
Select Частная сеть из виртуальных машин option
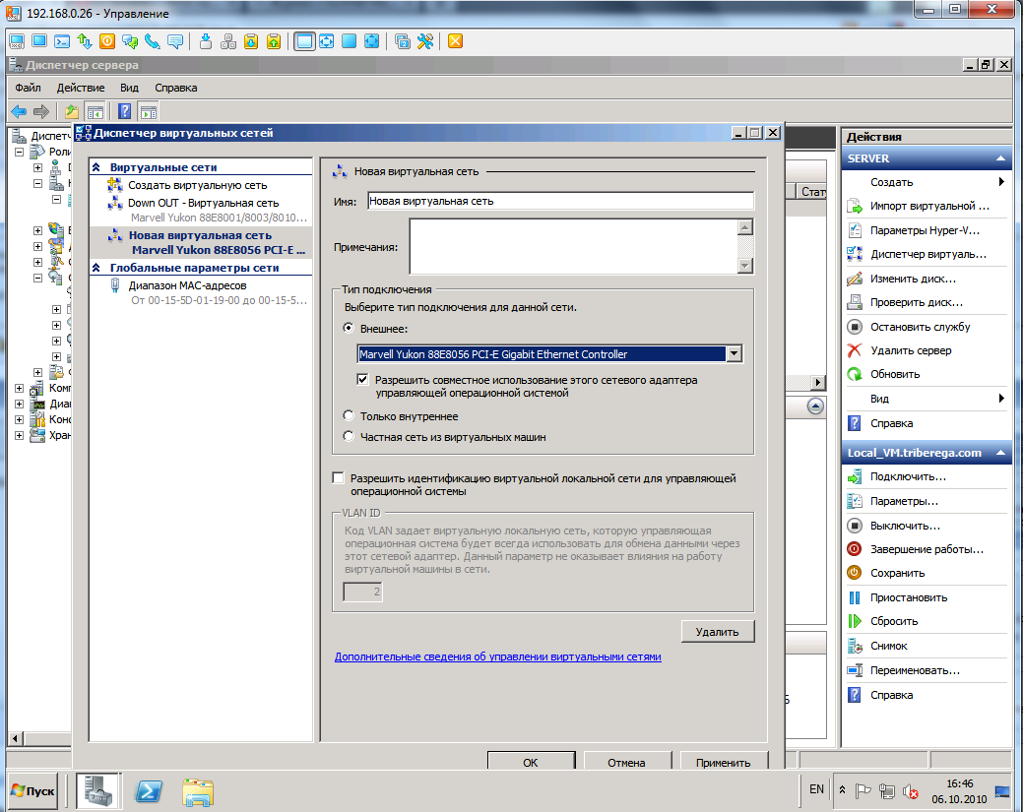coord(350,436)
